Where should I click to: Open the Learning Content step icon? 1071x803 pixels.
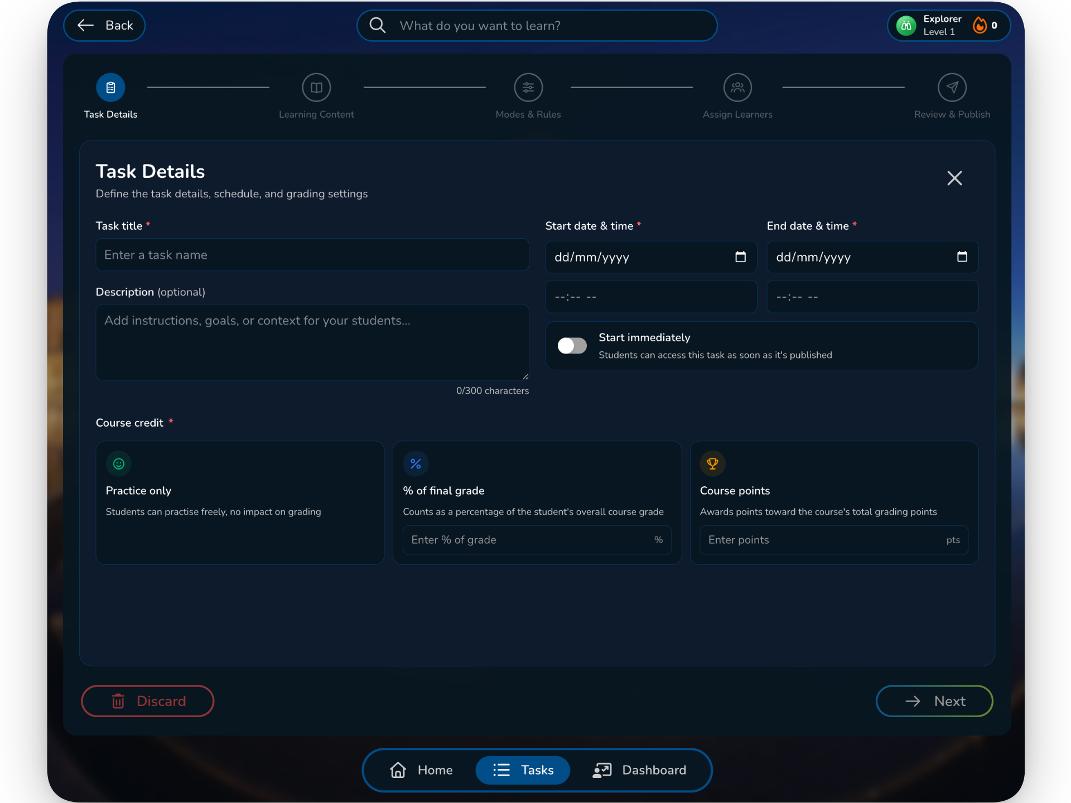[316, 88]
